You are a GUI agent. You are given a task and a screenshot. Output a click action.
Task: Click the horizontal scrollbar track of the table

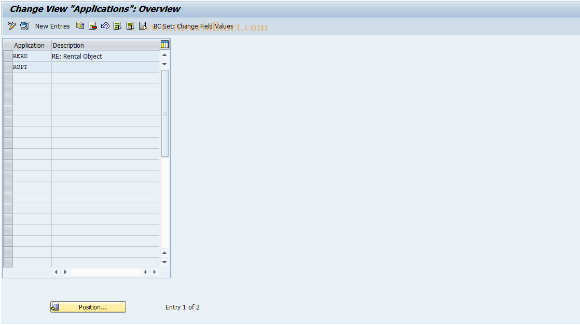(105, 272)
